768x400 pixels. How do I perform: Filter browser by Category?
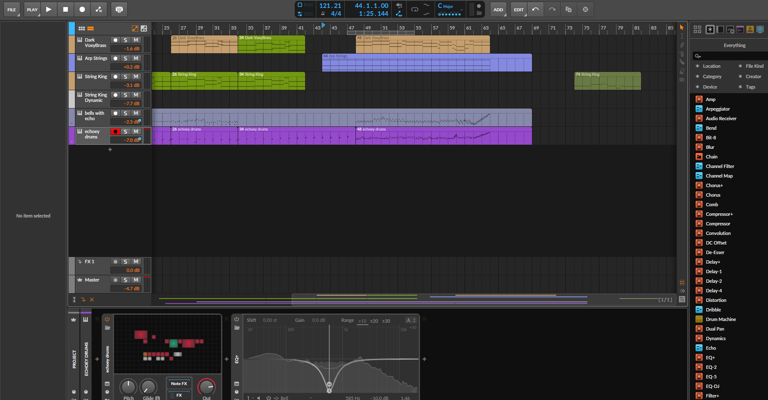(x=712, y=77)
